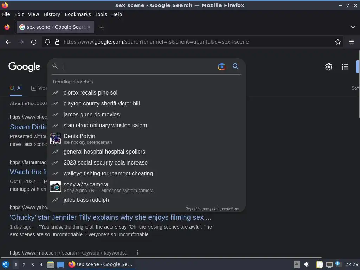Bookmark this page with the star

coord(337,42)
